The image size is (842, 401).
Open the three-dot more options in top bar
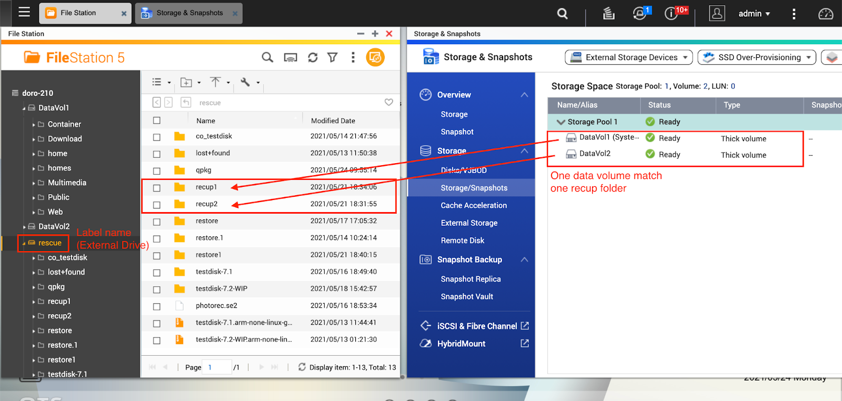(x=794, y=14)
